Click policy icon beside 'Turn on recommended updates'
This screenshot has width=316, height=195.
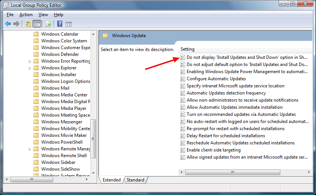183,114
